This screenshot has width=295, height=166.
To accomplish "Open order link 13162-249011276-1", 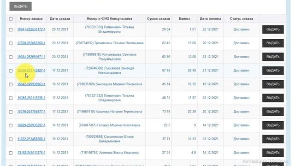I will pos(31,153).
